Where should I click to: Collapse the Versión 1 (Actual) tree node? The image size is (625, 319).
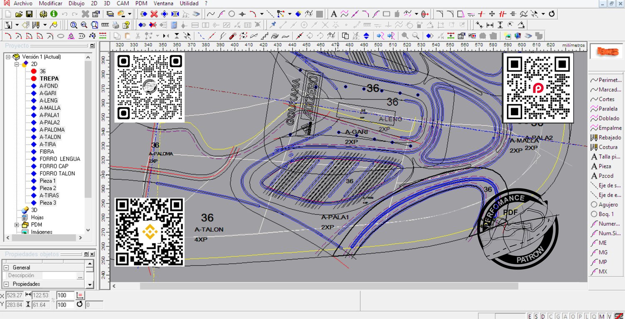click(8, 57)
